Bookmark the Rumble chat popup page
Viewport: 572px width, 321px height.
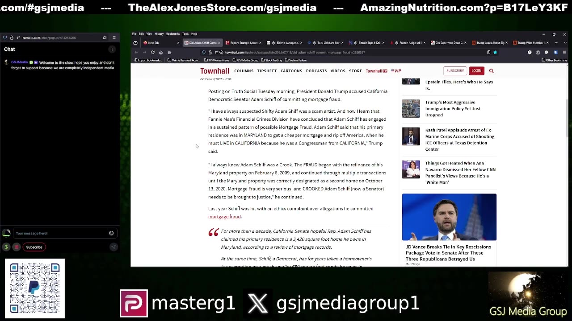105,37
